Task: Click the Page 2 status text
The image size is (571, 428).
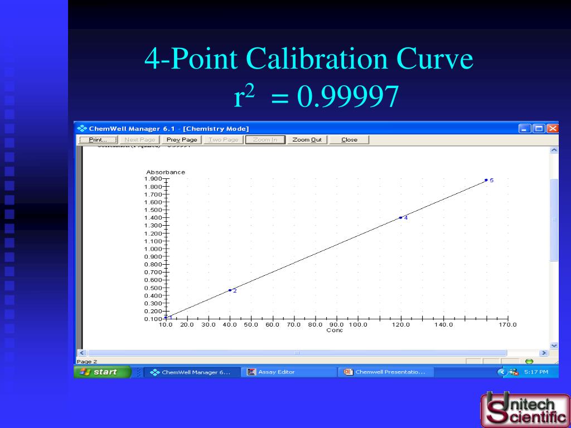Action: click(87, 362)
